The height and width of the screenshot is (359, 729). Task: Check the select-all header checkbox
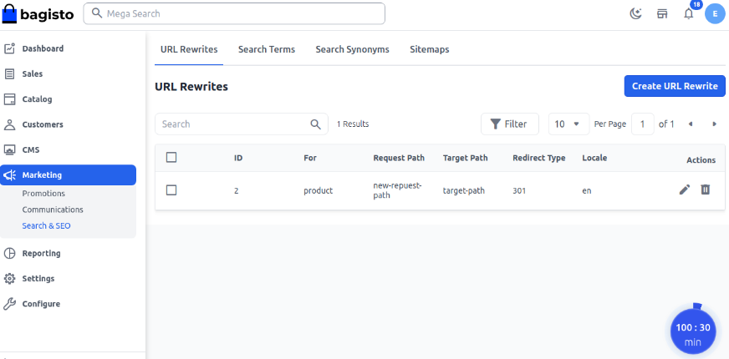(171, 158)
